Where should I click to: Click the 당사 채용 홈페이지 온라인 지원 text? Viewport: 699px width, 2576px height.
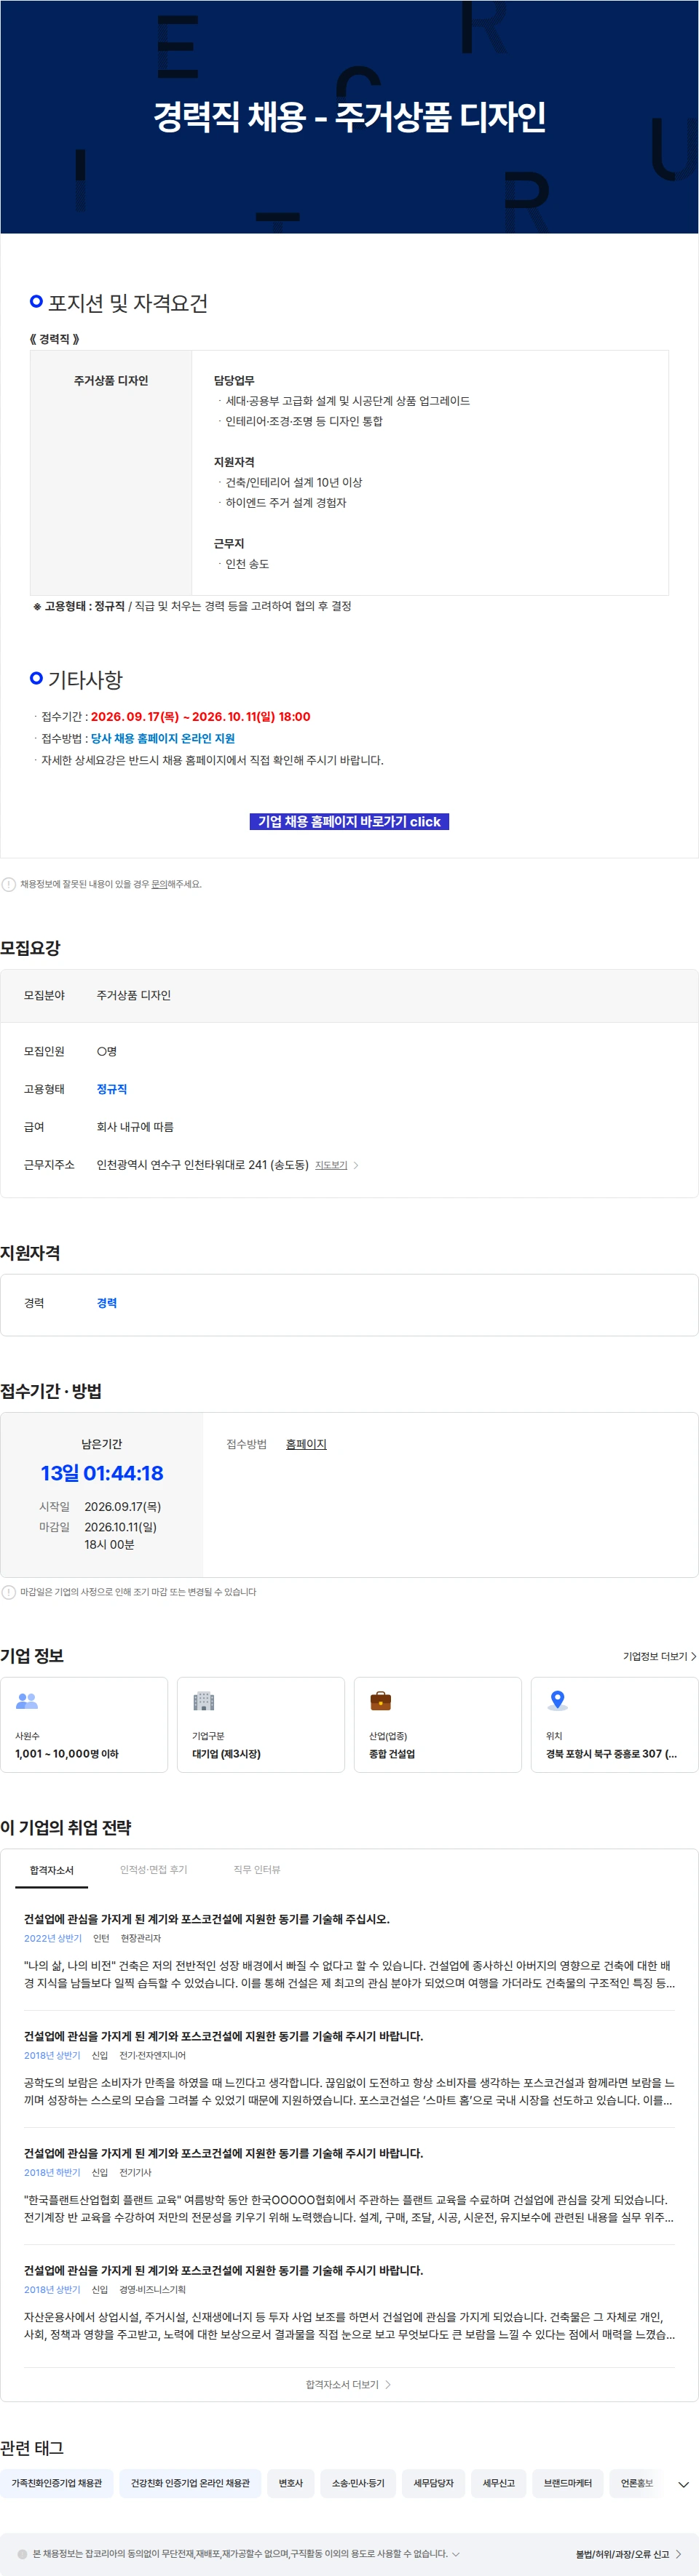tap(163, 738)
